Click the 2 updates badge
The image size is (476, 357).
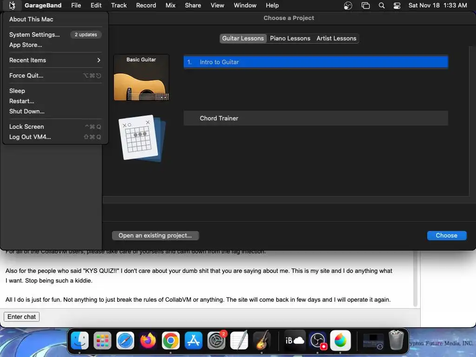coord(86,34)
